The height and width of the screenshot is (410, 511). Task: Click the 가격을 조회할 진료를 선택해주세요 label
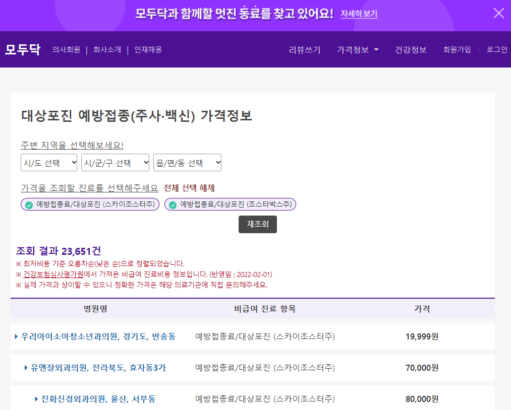click(x=89, y=188)
